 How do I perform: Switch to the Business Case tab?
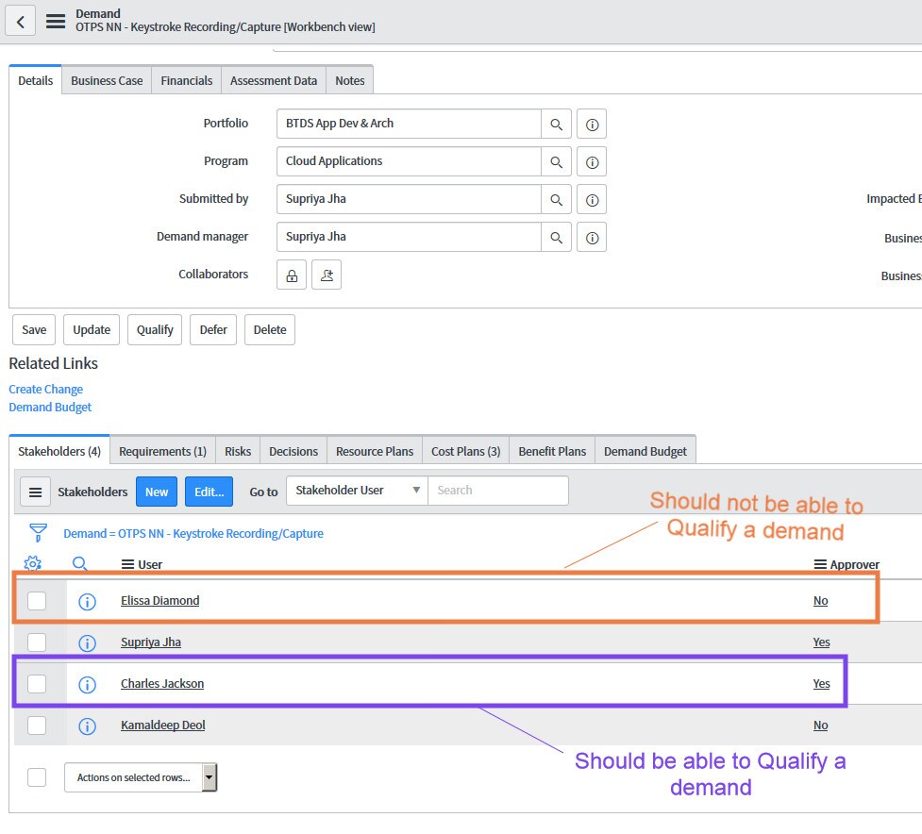tap(106, 80)
